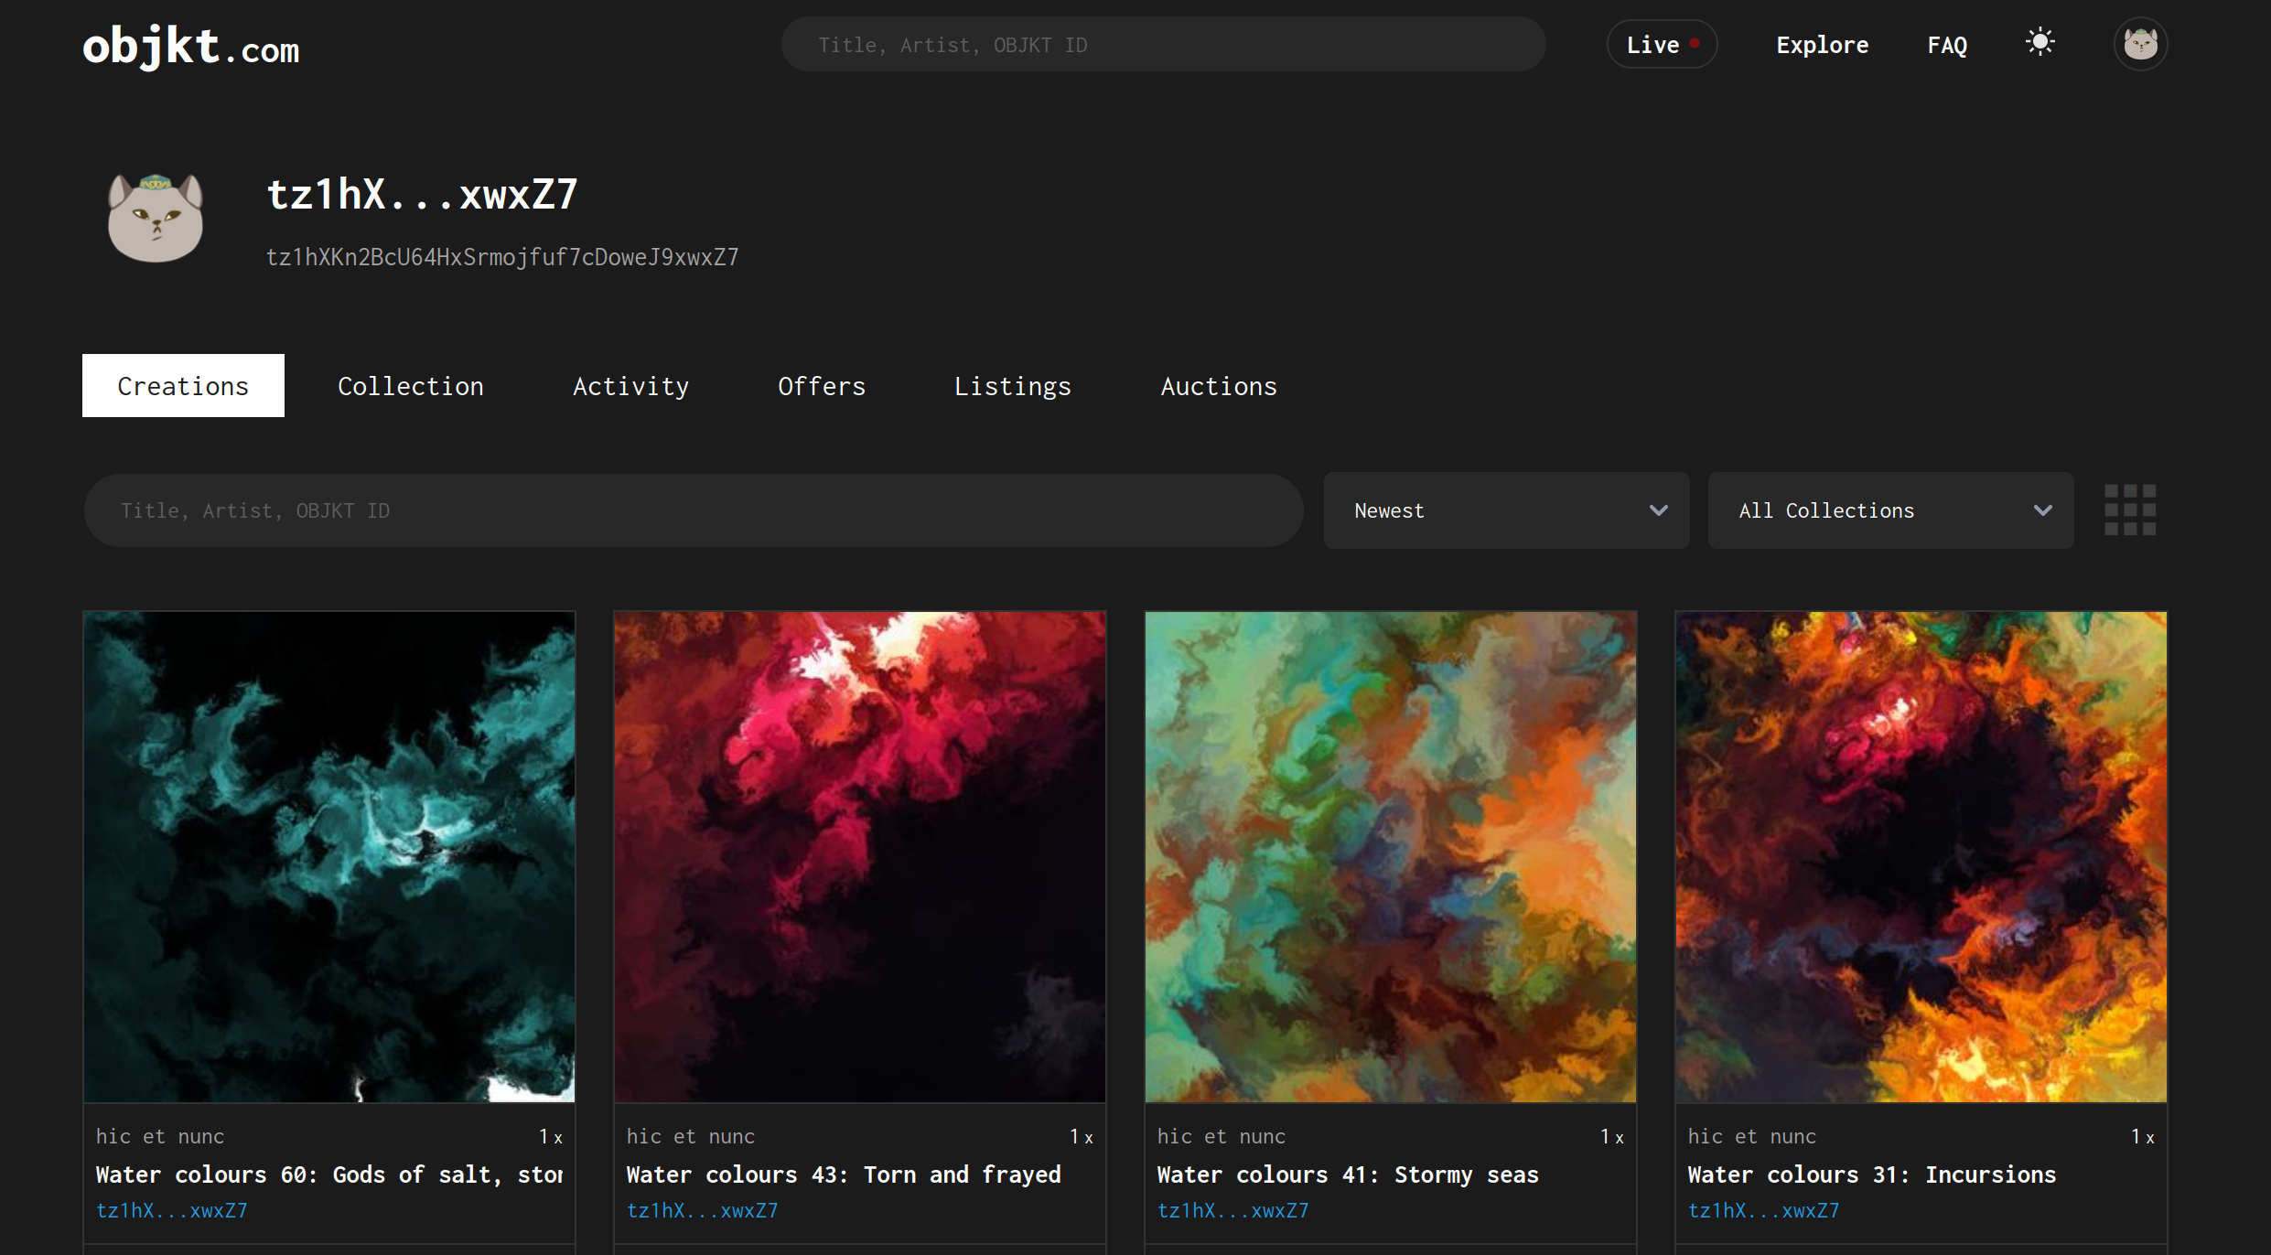Click the compact grid layout icon
Screen dimensions: 2271x1255
[x=2130, y=510]
